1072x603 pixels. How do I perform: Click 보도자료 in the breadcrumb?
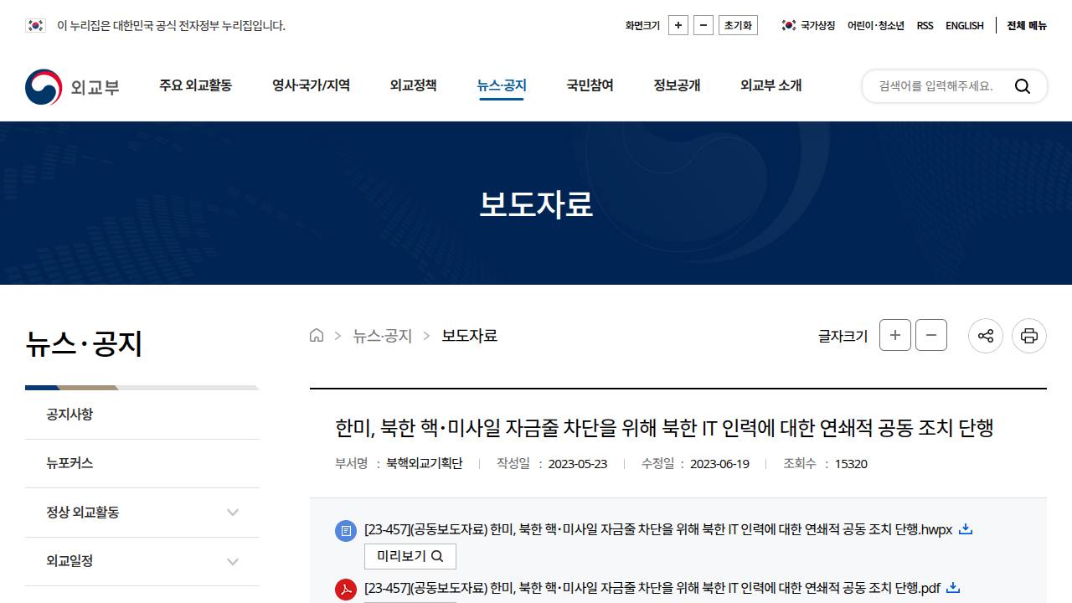coord(470,336)
